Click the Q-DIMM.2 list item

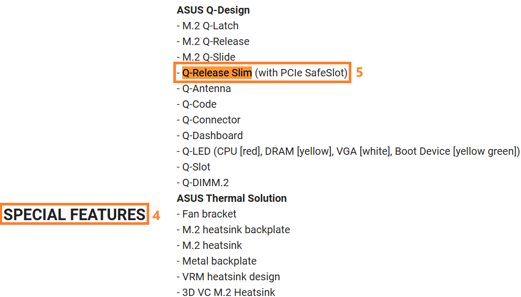click(203, 182)
